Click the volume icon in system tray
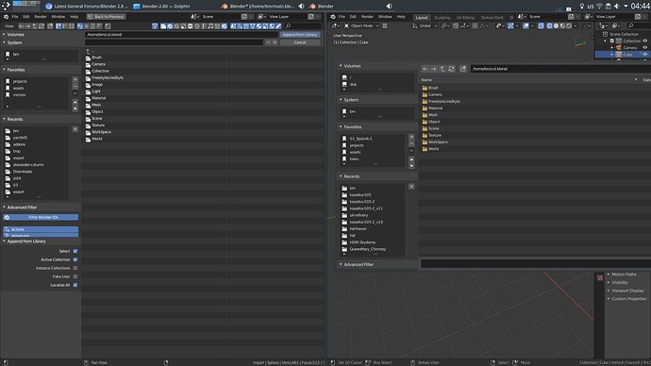The height and width of the screenshot is (366, 651). coord(616,7)
